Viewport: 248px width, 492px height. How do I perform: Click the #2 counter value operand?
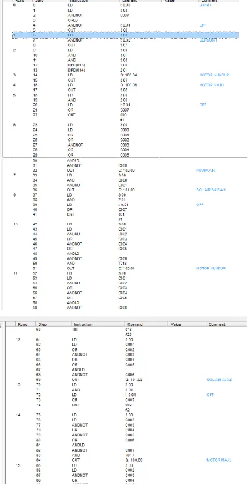[x=127, y=410]
